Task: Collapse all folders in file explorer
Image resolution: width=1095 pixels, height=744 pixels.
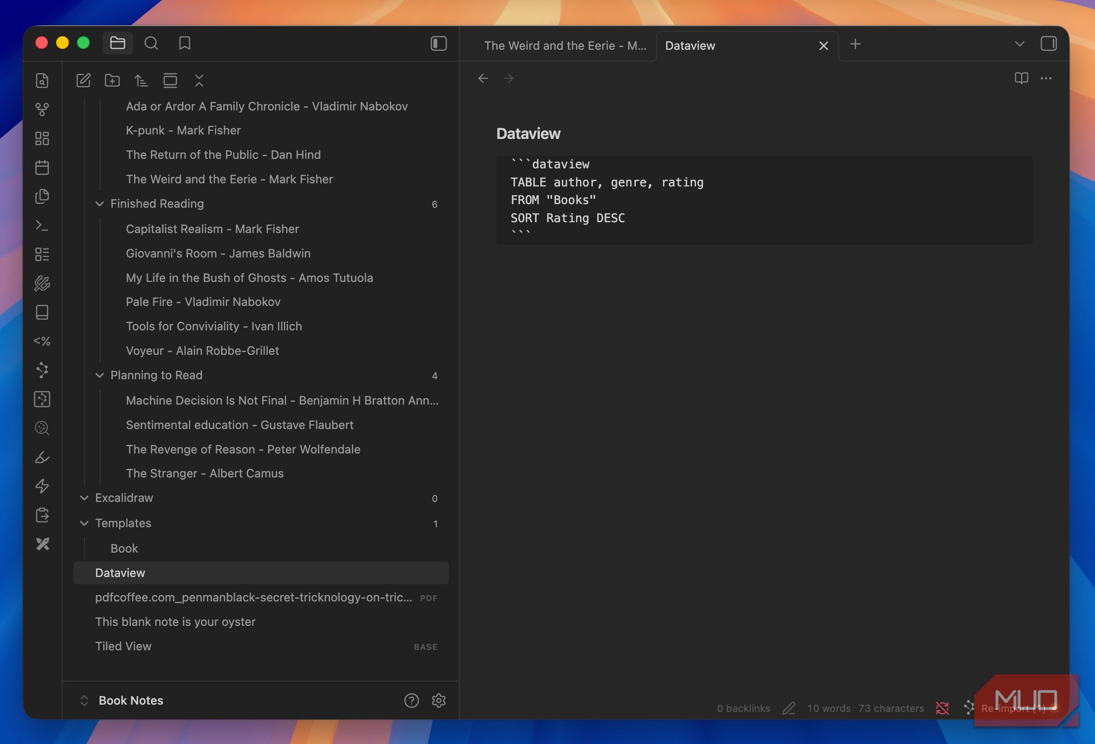Action: click(199, 81)
